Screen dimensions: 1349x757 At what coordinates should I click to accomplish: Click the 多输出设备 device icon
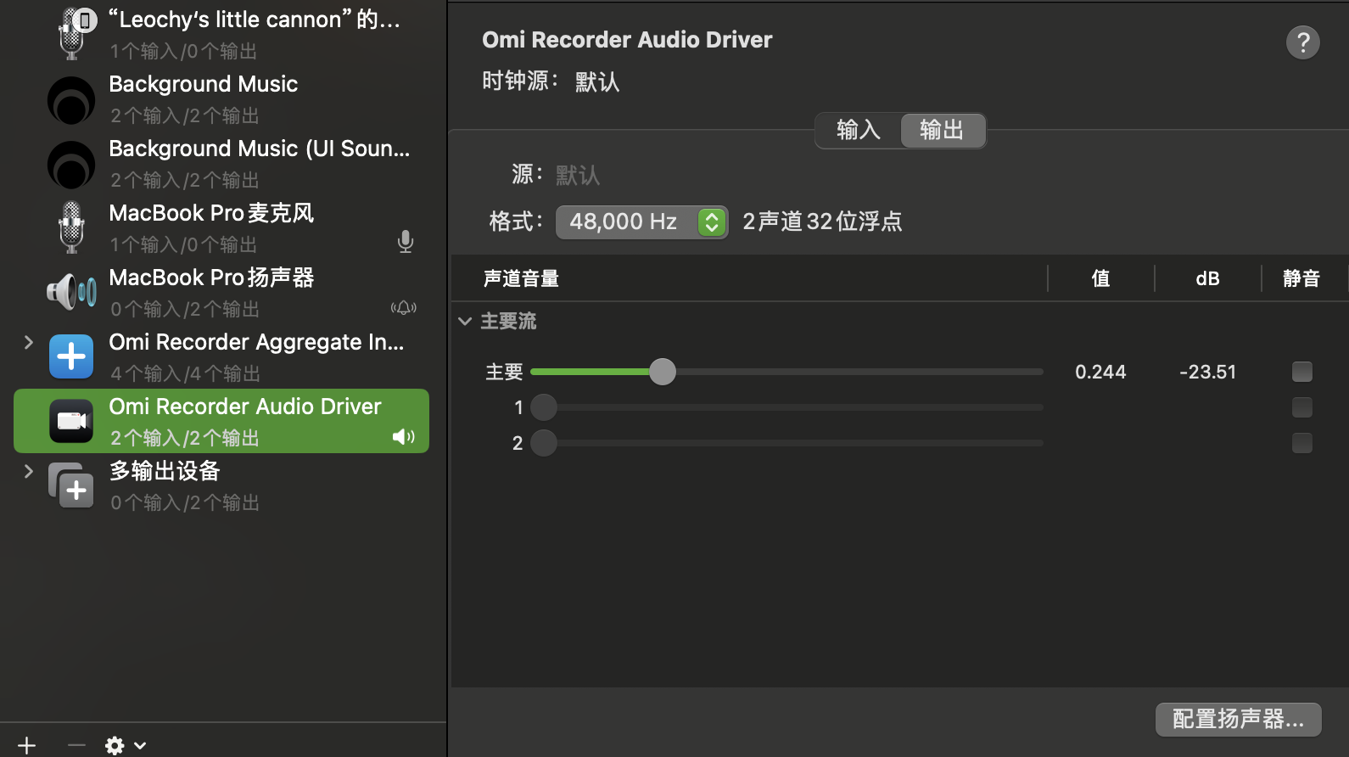coord(71,485)
